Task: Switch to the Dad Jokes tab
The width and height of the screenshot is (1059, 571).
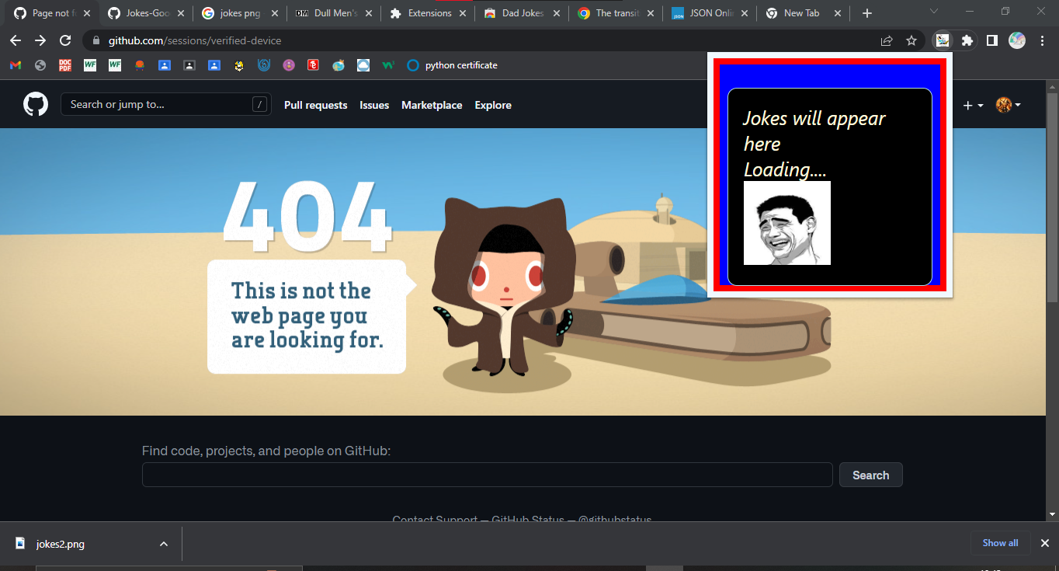Action: 520,12
